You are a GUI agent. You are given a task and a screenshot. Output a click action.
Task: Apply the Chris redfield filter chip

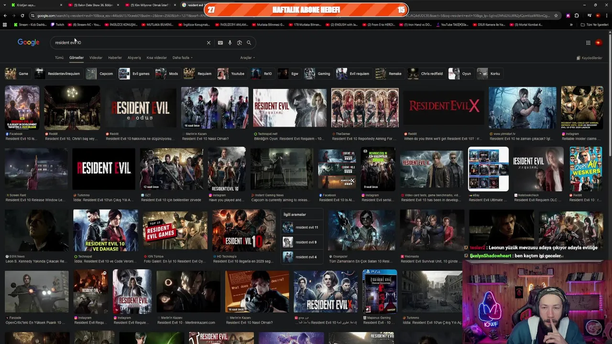[426, 74]
